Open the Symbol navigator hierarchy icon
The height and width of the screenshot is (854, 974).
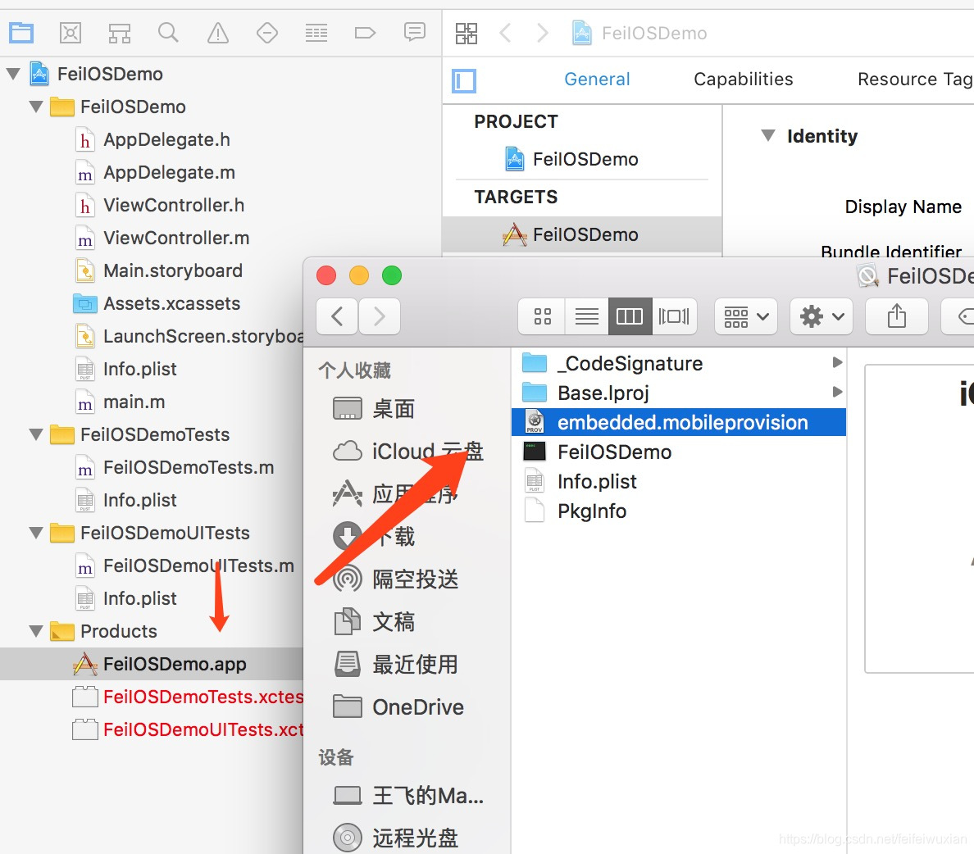coord(119,32)
